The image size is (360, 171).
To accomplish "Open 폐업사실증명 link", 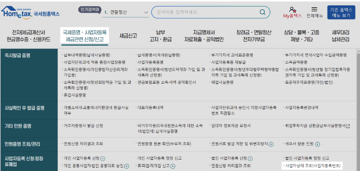I will coord(222,82).
